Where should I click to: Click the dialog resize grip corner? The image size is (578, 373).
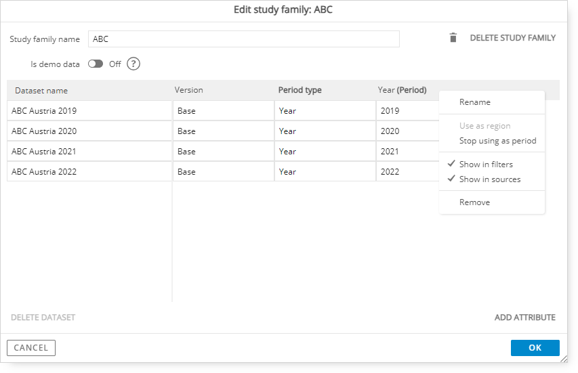point(564,359)
